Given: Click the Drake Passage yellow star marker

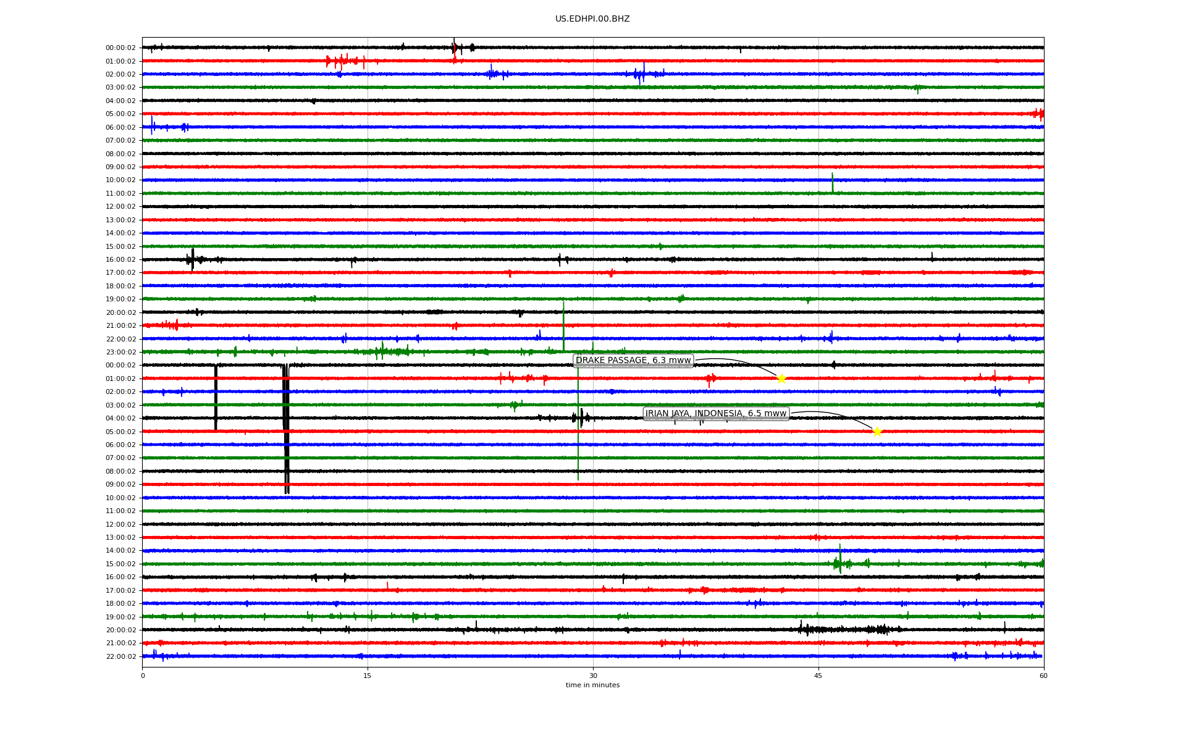Looking at the screenshot, I should 781,379.
